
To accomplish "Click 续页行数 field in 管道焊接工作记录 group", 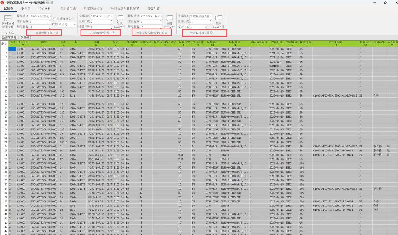I will (x=40, y=27).
